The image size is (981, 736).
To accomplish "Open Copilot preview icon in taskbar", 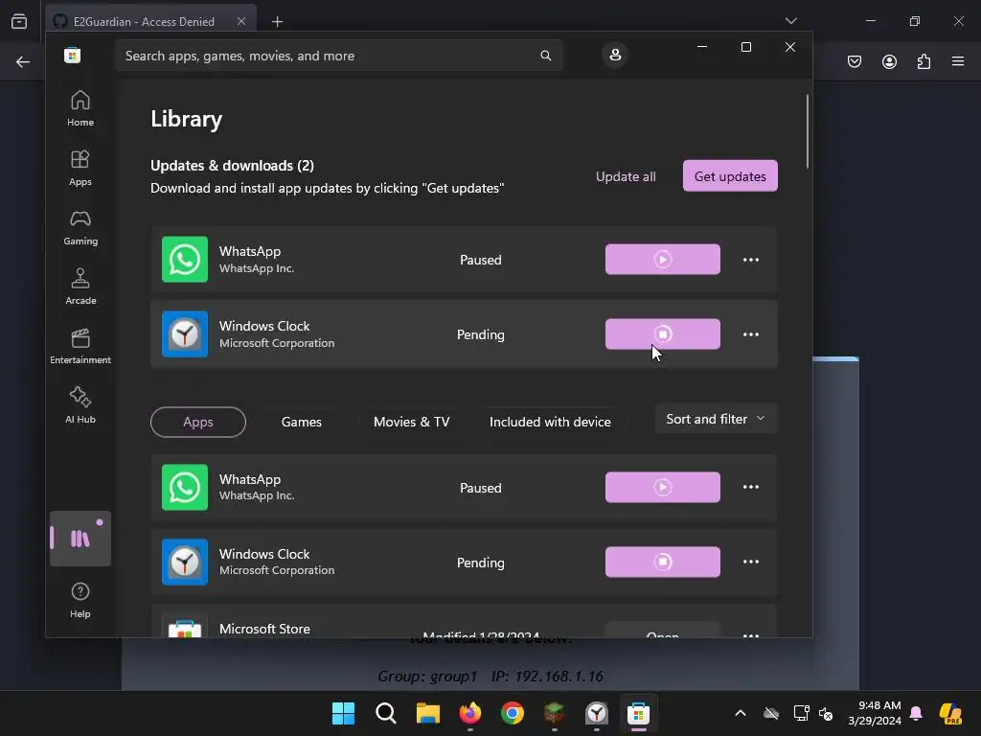I will point(950,713).
